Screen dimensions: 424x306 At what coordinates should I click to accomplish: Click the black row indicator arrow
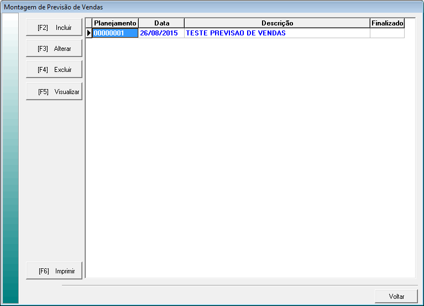click(89, 33)
